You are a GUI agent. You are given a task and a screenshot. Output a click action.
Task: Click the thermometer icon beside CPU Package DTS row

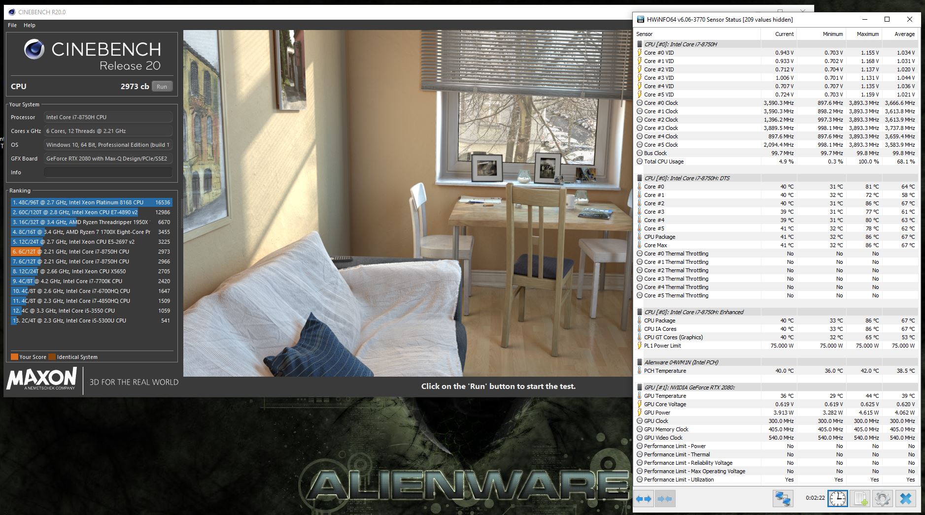(x=640, y=237)
